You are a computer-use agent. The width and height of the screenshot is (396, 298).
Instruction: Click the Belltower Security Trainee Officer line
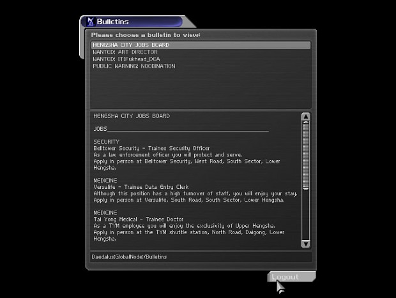tap(151, 148)
